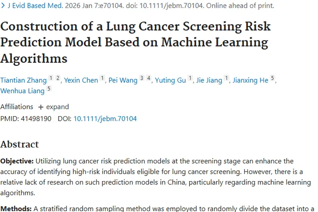Click affiliation superscript 1 after Jie Jiang
Image resolution: width=318 pixels, height=212 pixels.
pyautogui.click(x=227, y=78)
